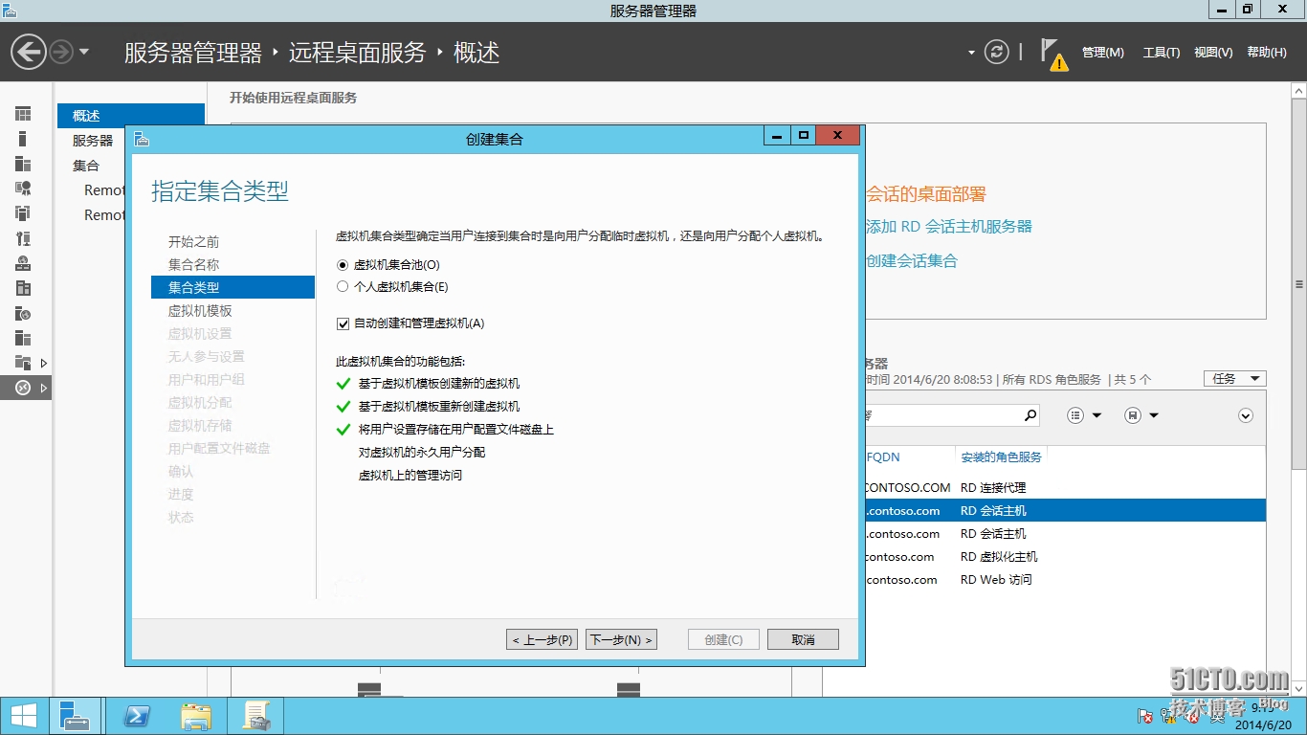This screenshot has height=735, width=1307.
Task: Click the 取消 button
Action: (x=803, y=639)
